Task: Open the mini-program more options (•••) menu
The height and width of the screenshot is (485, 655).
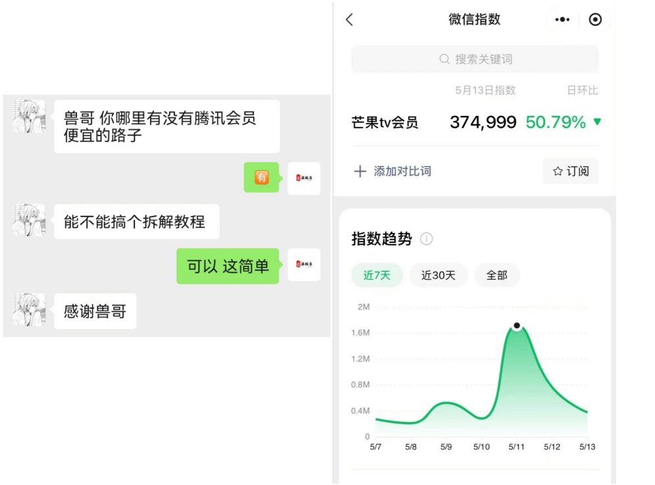Action: 562,20
